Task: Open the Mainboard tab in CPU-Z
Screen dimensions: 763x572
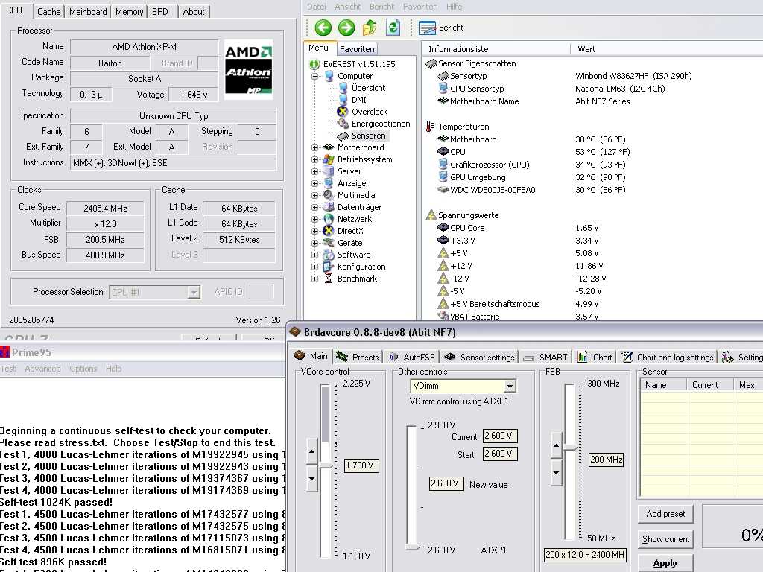Action: pyautogui.click(x=88, y=12)
